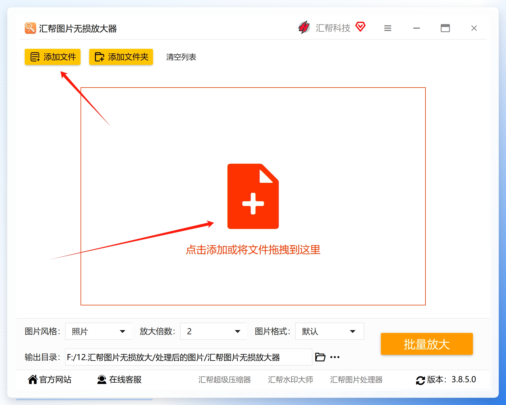Click the refresh version update icon
This screenshot has height=405, width=506.
tap(420, 380)
